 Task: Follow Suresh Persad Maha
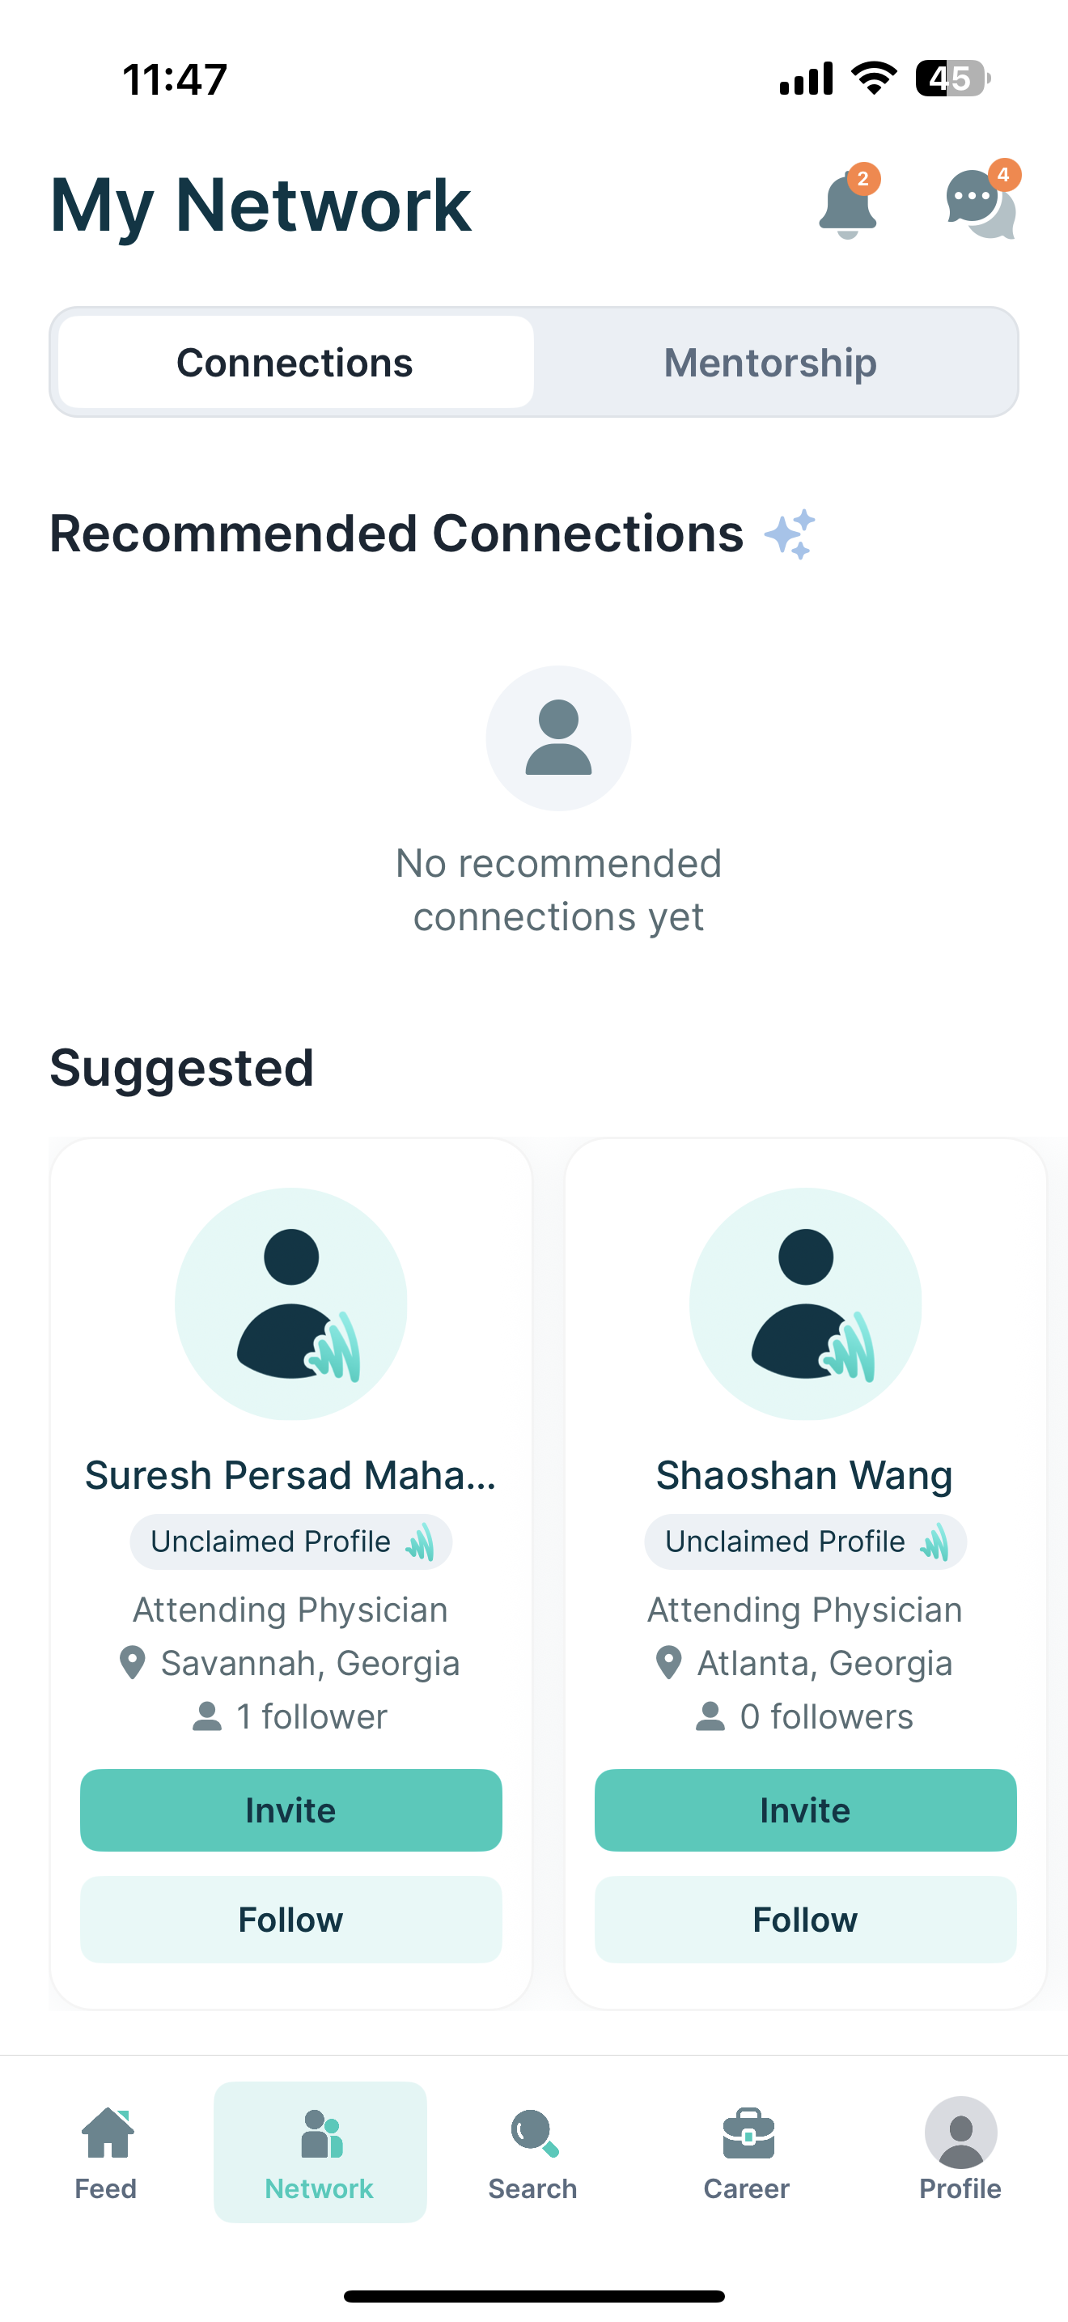point(290,1920)
